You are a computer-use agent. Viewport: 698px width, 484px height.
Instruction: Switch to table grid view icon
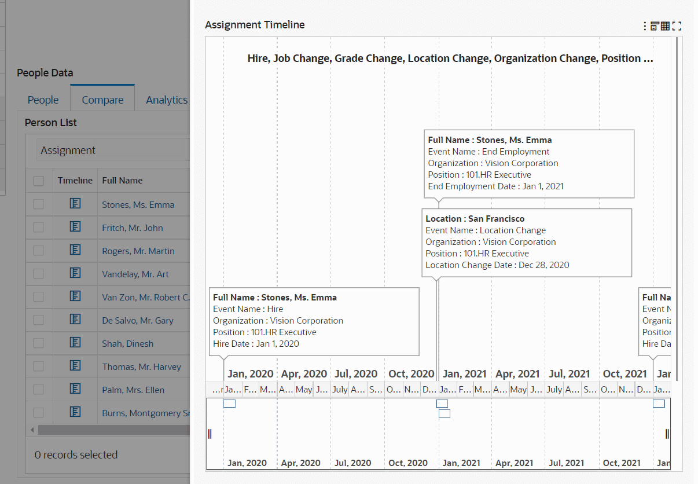click(x=665, y=26)
